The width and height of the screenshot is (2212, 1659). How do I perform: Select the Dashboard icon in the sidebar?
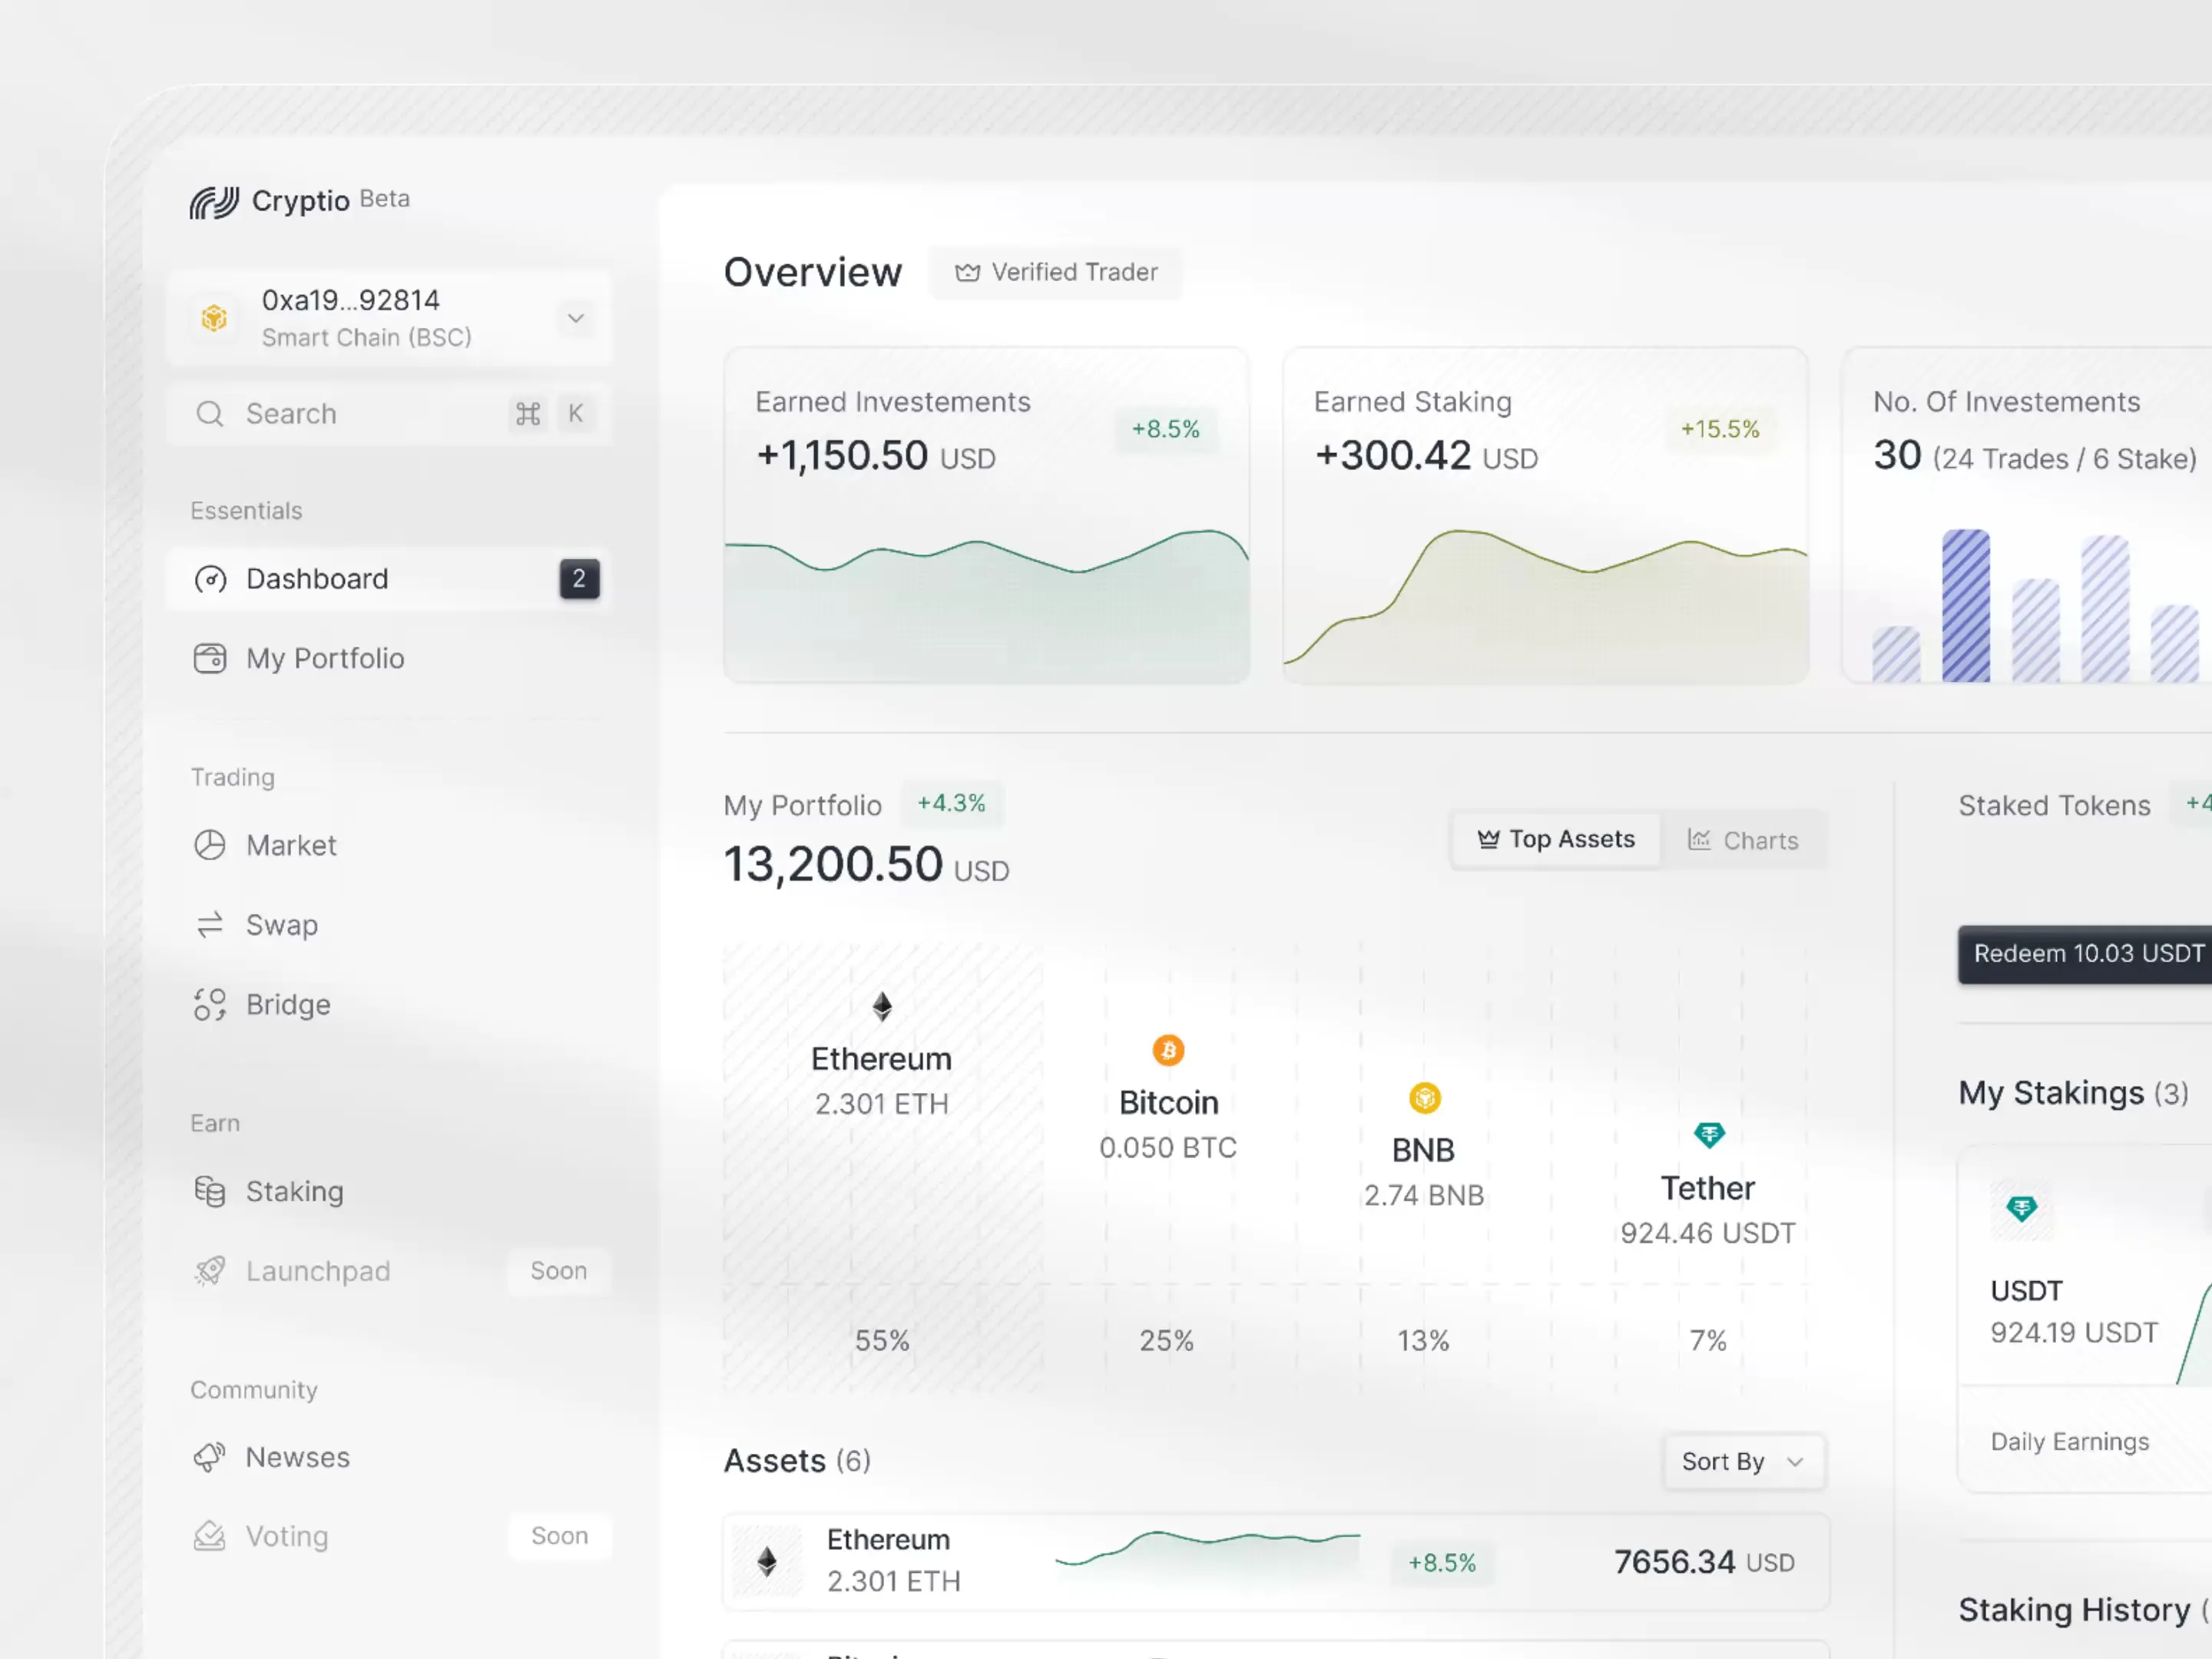[x=211, y=579]
